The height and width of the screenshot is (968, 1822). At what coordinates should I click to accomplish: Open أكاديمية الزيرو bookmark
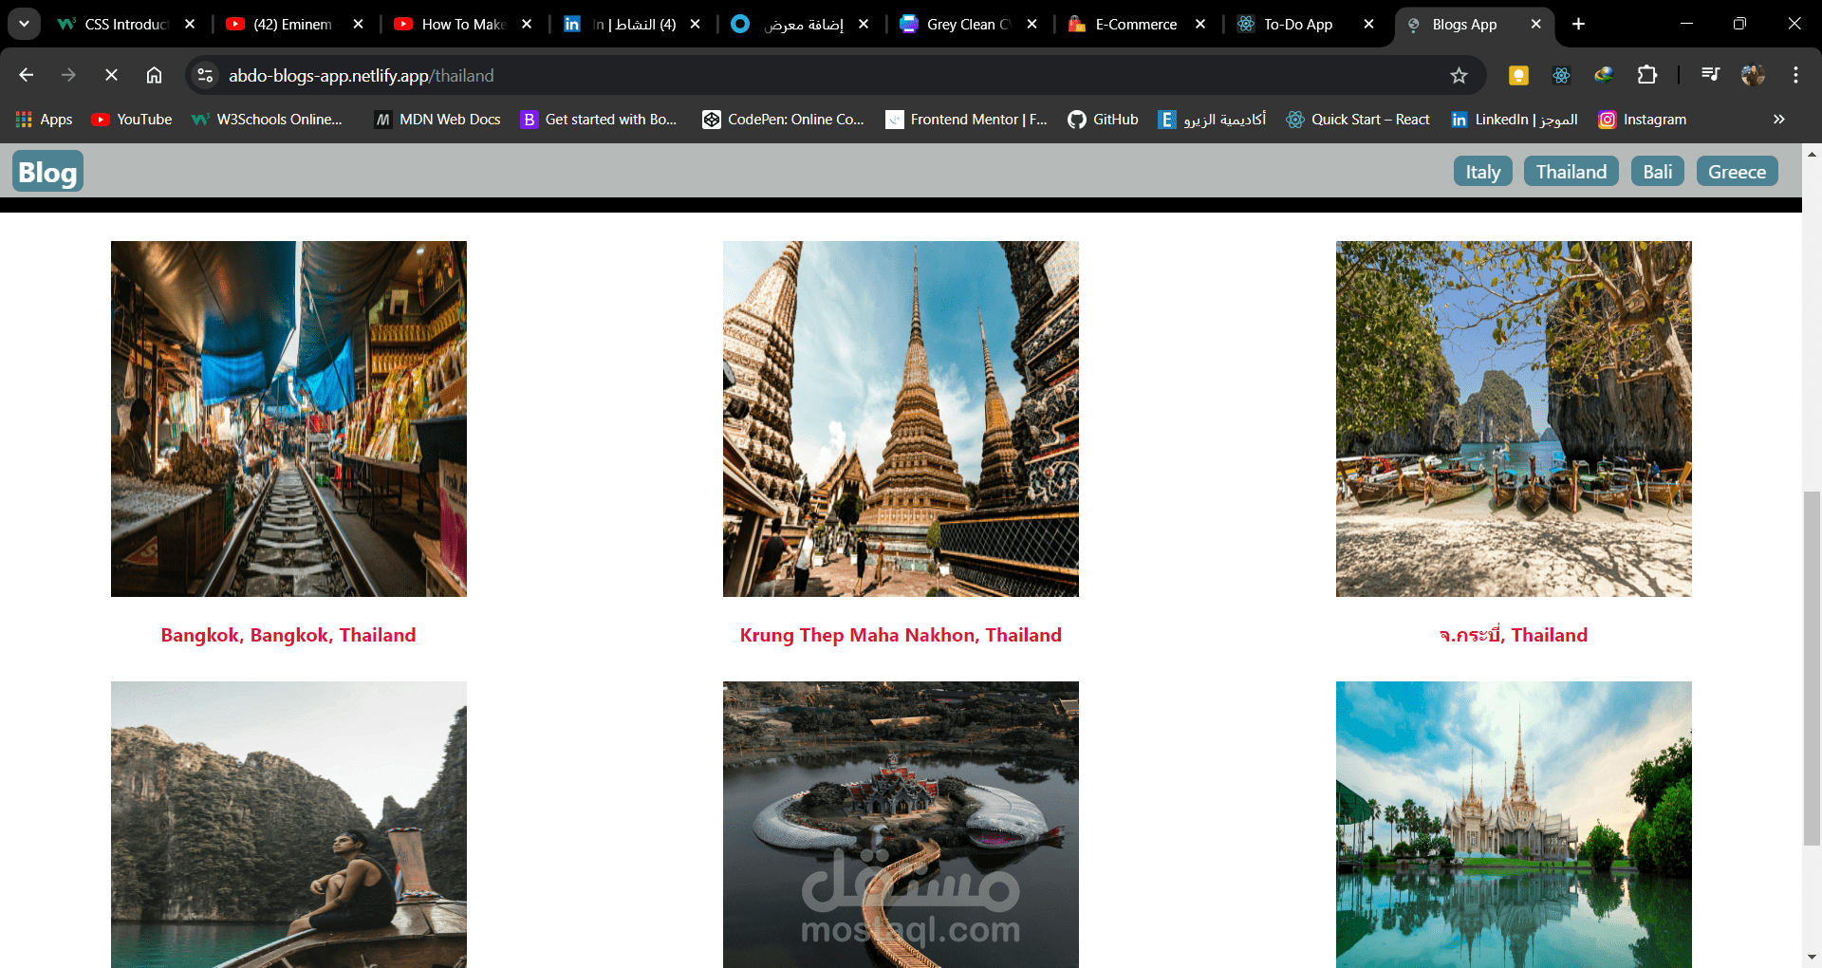point(1212,119)
